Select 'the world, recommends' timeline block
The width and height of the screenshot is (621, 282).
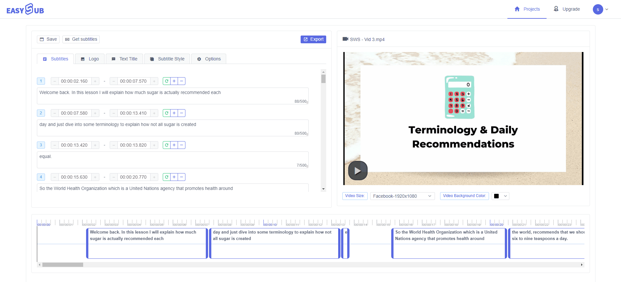pos(546,243)
